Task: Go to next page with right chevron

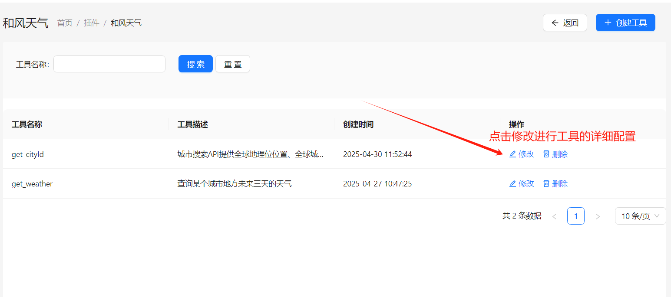Action: (x=598, y=216)
